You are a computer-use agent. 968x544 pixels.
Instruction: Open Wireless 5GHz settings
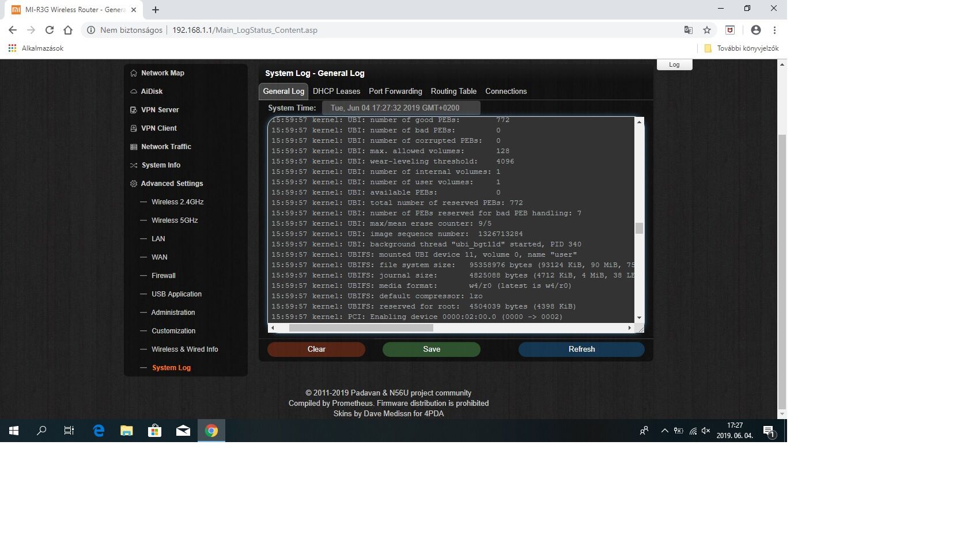click(175, 220)
